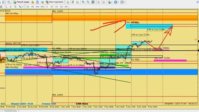Screen dimensions: 199x112
Task: Click the 'W1 4502' chart label
Action: [x=135, y=59]
